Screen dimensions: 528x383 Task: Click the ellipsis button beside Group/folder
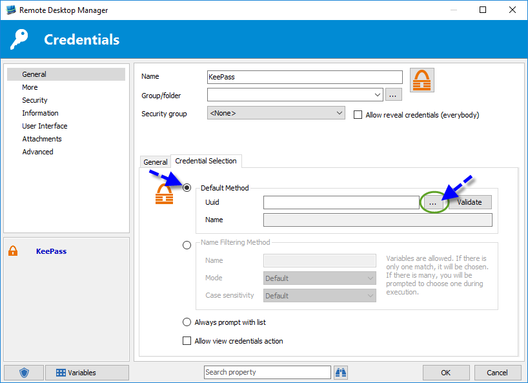[x=394, y=95]
